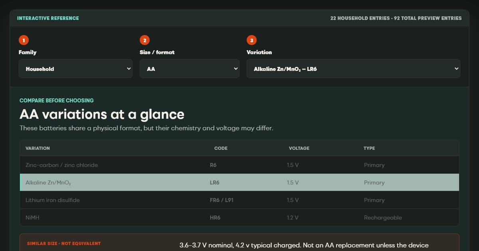Click the CODE column header
Viewport: 479px width, 251px height.
pyautogui.click(x=221, y=148)
